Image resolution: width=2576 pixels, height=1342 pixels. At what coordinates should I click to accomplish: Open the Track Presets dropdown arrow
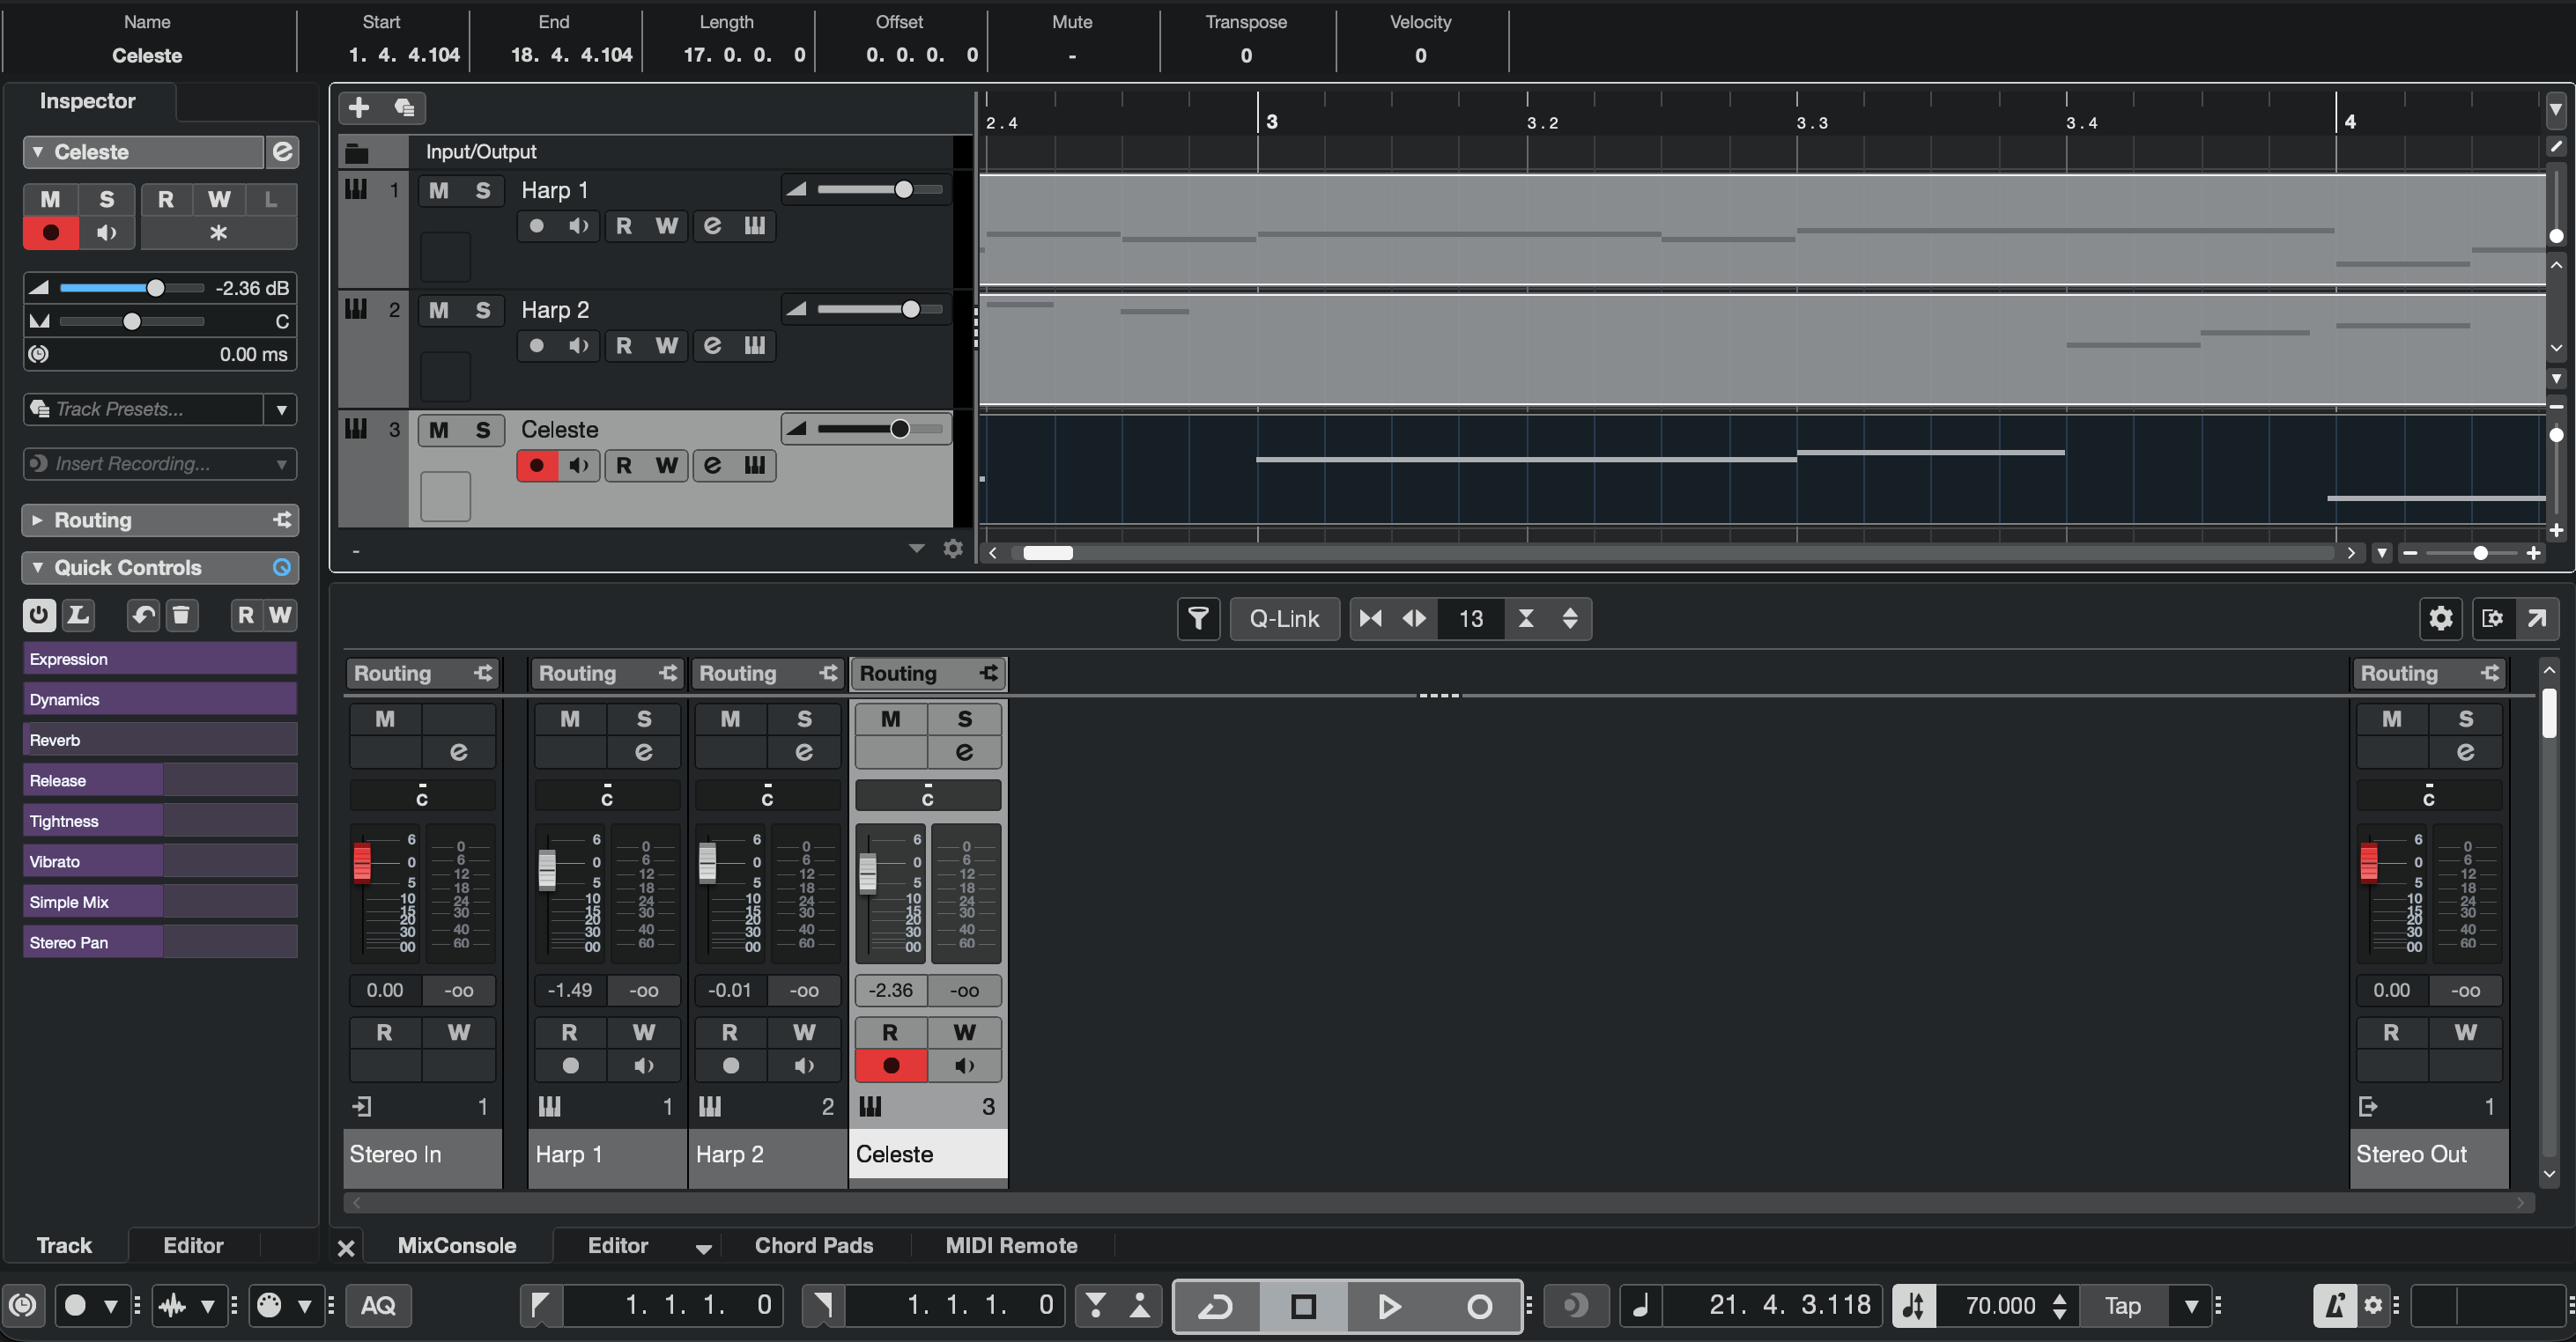point(281,409)
